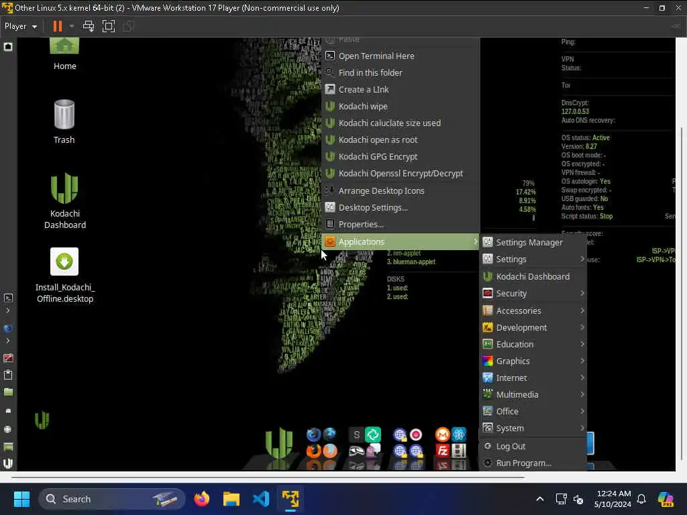
Task: Pause the virtual machine in VMware toolbar
Action: click(58, 26)
